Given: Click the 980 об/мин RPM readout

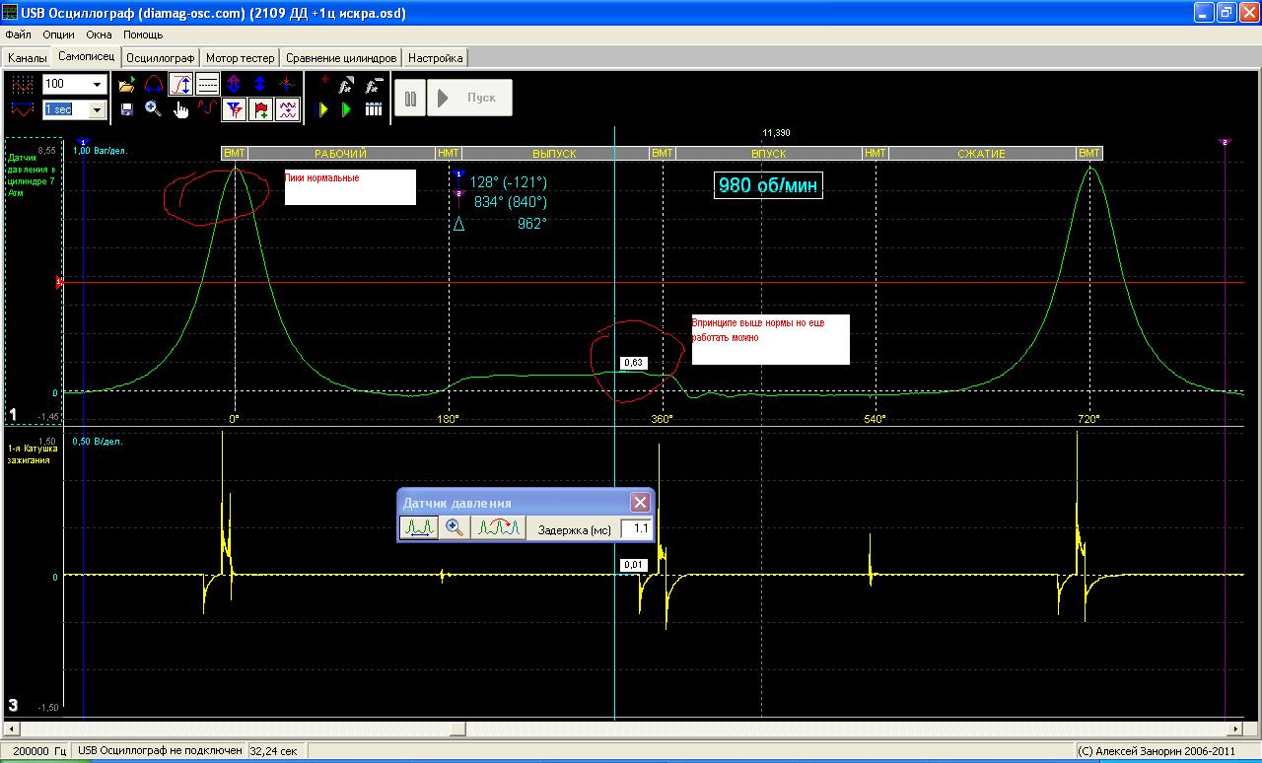Looking at the screenshot, I should point(768,185).
